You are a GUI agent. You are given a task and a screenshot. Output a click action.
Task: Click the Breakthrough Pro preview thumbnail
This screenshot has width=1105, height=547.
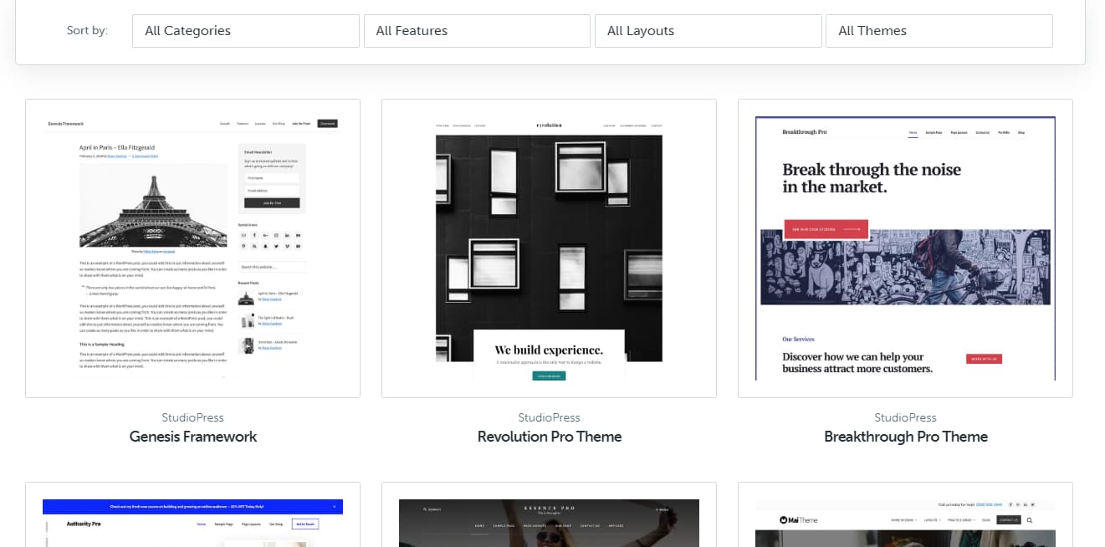pos(906,248)
